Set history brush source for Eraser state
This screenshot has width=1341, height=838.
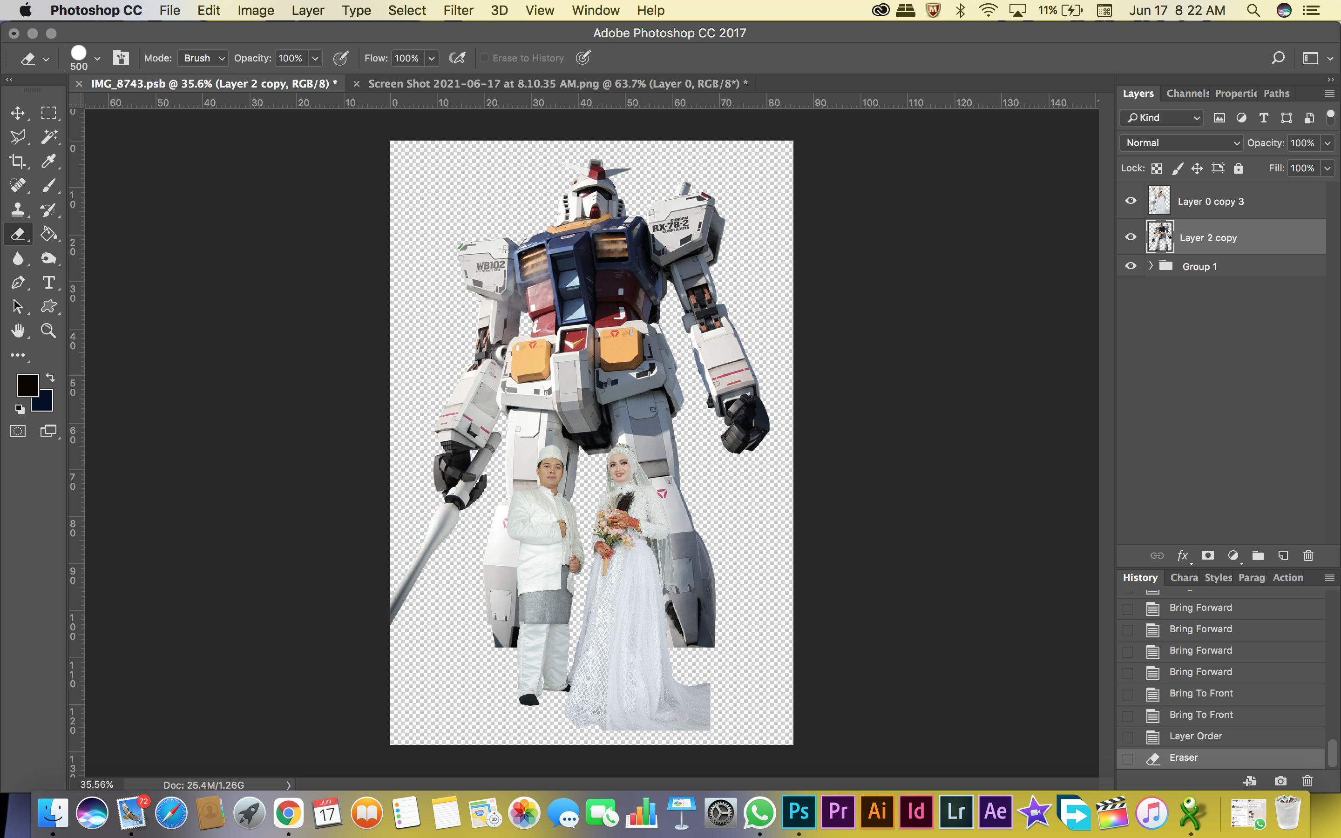pyautogui.click(x=1127, y=758)
